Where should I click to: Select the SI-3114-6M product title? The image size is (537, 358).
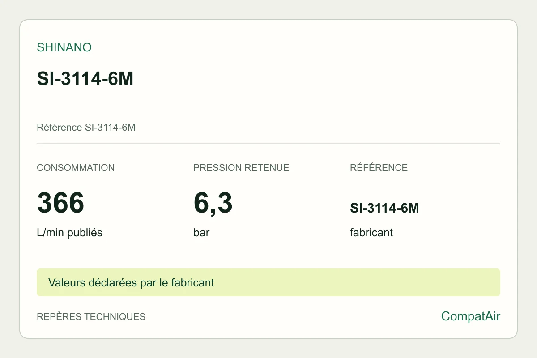point(85,79)
